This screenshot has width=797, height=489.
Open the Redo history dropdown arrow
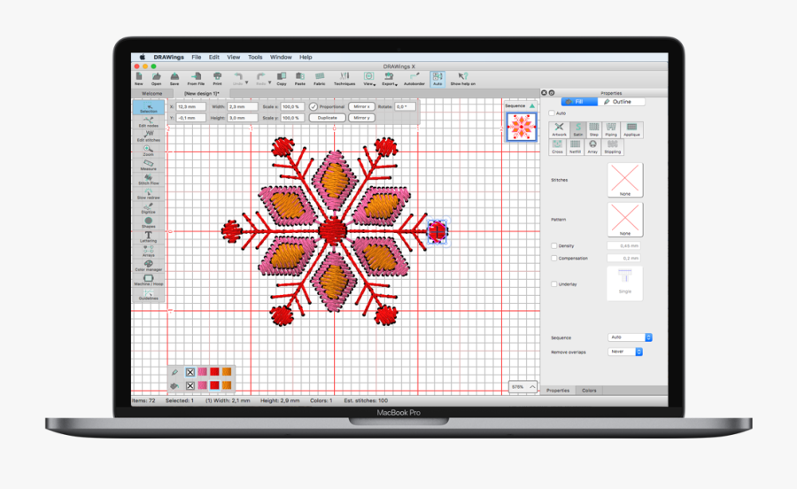click(x=269, y=83)
